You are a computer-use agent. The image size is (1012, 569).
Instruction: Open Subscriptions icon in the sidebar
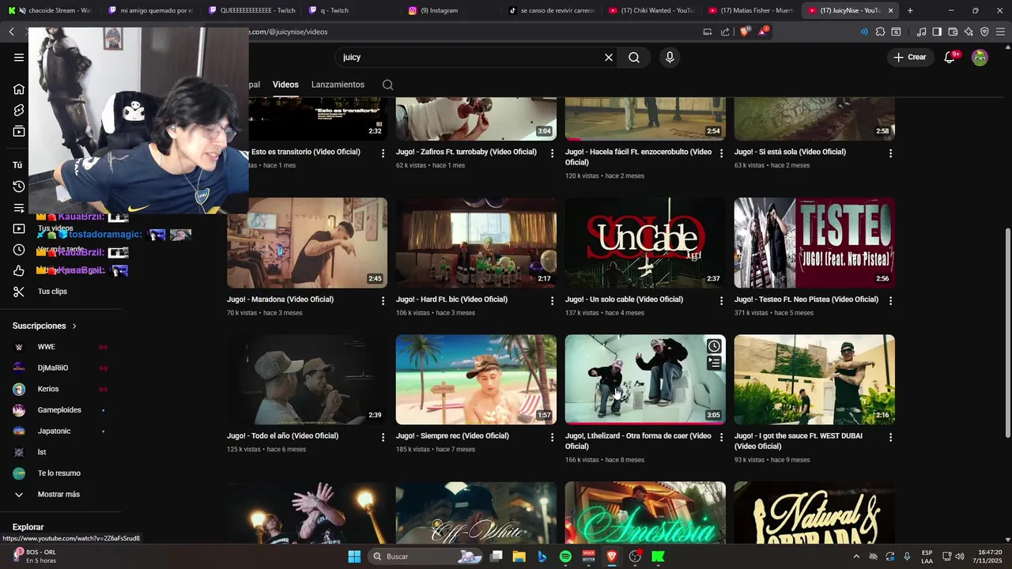[x=19, y=131]
